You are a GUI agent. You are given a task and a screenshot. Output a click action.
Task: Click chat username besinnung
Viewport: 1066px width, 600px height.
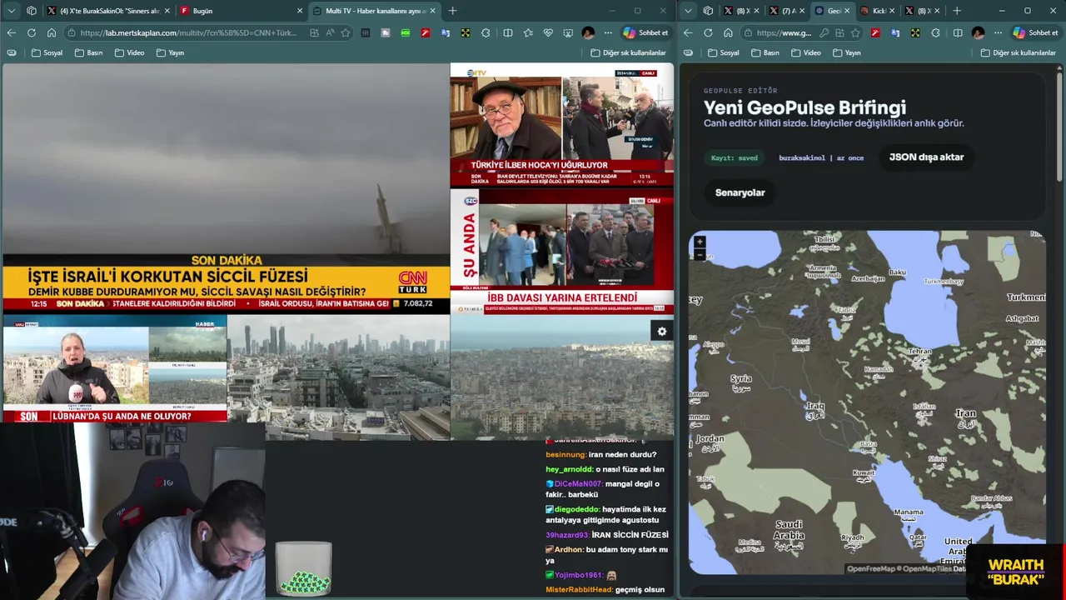pos(565,455)
